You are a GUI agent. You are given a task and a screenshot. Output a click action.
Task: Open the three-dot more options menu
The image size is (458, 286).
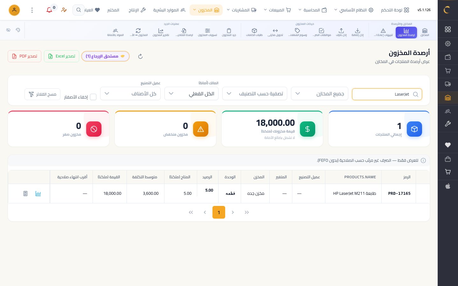[32, 10]
